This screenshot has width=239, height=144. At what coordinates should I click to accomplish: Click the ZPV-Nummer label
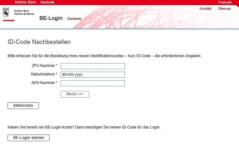(x=44, y=66)
